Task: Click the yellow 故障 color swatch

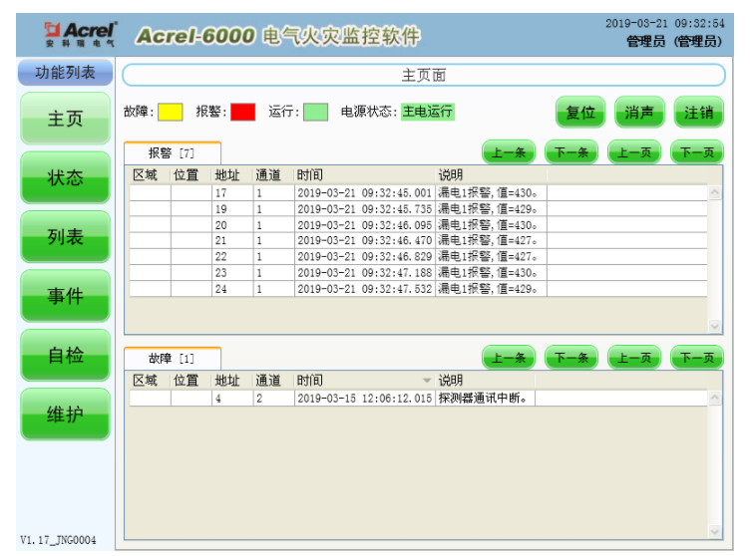Action: coord(171,112)
